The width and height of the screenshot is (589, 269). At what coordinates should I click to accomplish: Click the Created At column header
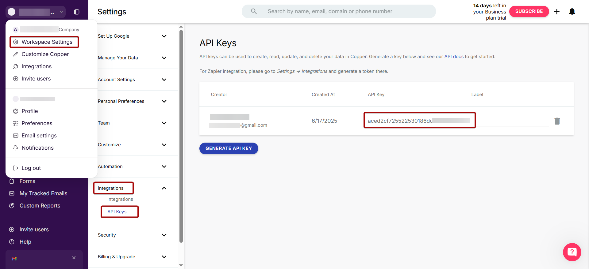323,95
